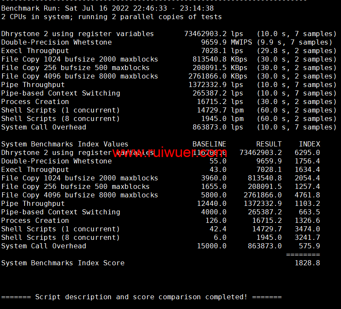Click the BASELINE column header

pos(209,144)
